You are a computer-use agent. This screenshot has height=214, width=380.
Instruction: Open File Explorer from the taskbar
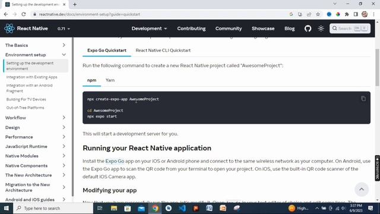pos(114,208)
